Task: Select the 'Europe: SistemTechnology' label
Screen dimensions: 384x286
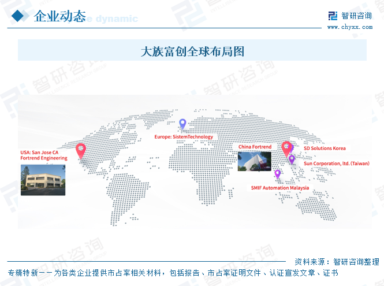Action: click(184, 137)
